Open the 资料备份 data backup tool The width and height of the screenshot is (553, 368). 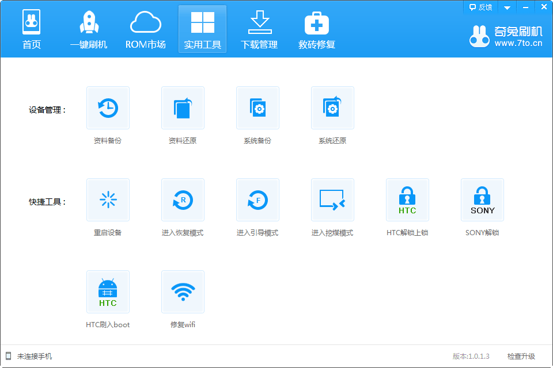pos(108,108)
